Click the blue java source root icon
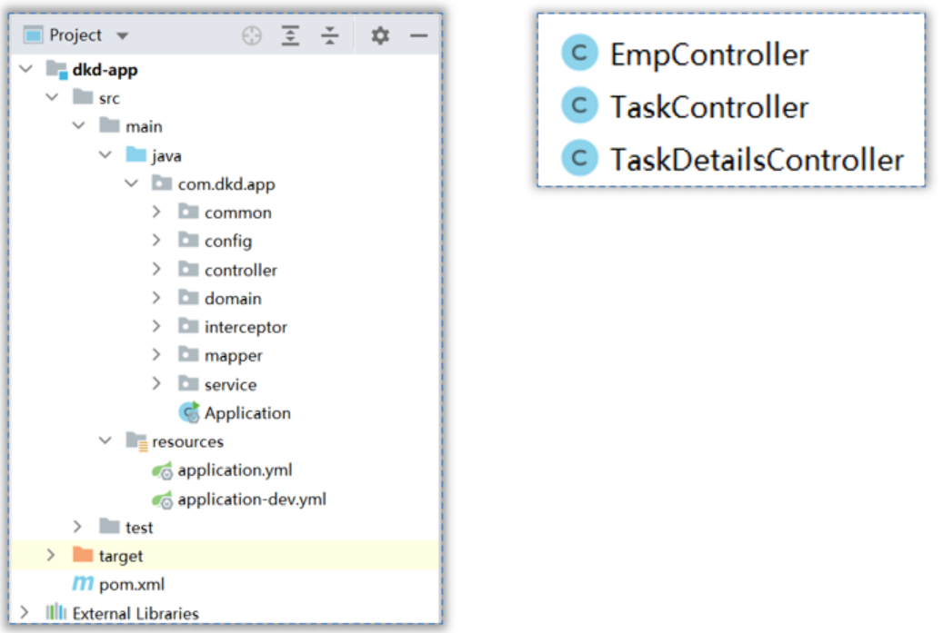The height and width of the screenshot is (633, 943). (135, 154)
